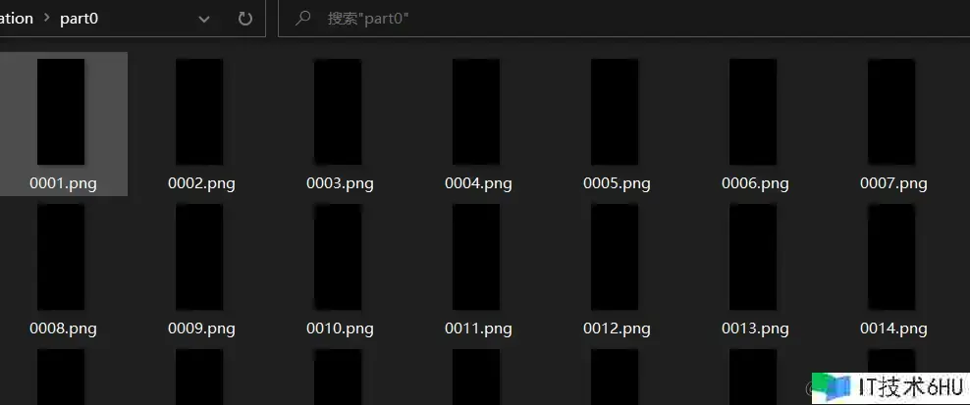This screenshot has width=970, height=405.
Task: Select the 0002.png file
Action: click(x=201, y=124)
